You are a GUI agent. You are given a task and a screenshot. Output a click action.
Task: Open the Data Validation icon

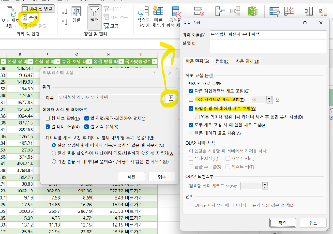click(x=199, y=11)
